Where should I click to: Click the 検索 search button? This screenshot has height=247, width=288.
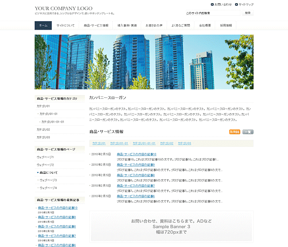248,13
